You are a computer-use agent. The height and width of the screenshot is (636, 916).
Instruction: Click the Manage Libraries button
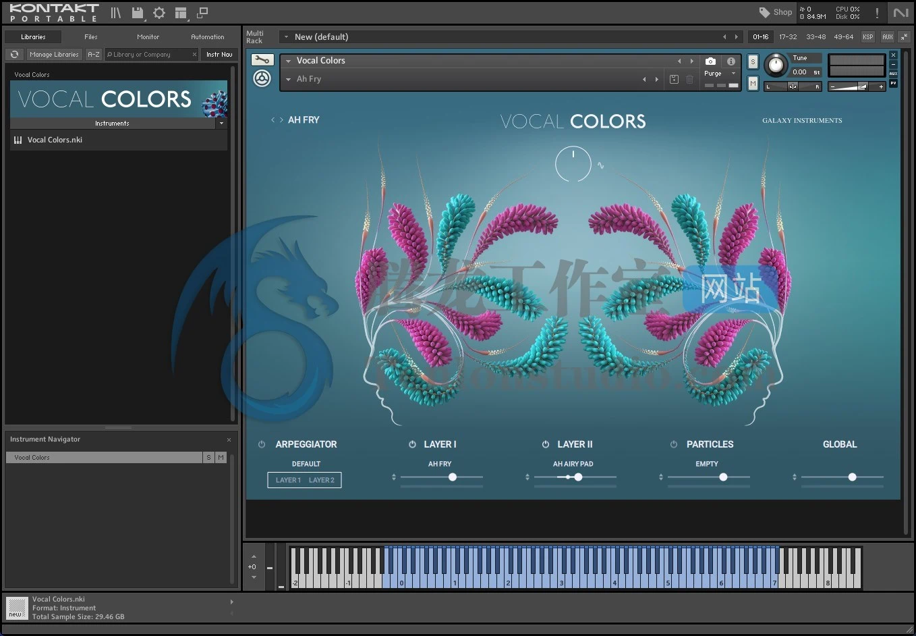pyautogui.click(x=54, y=55)
